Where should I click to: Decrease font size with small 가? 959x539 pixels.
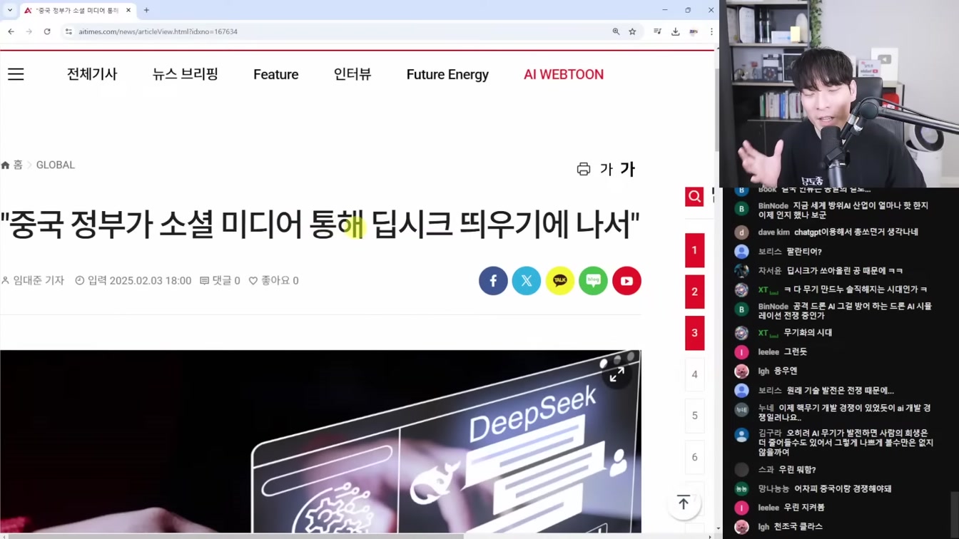point(607,169)
